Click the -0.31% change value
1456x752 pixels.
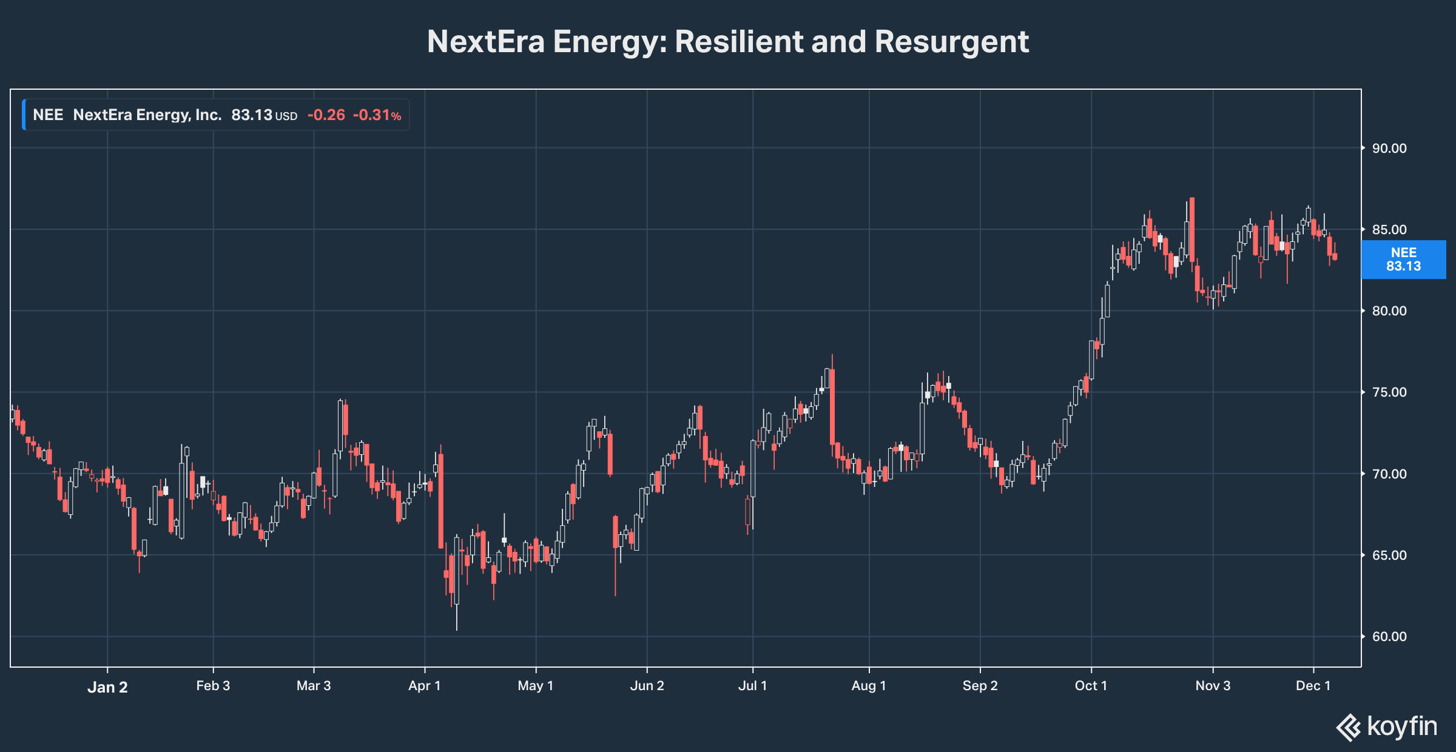(x=377, y=115)
